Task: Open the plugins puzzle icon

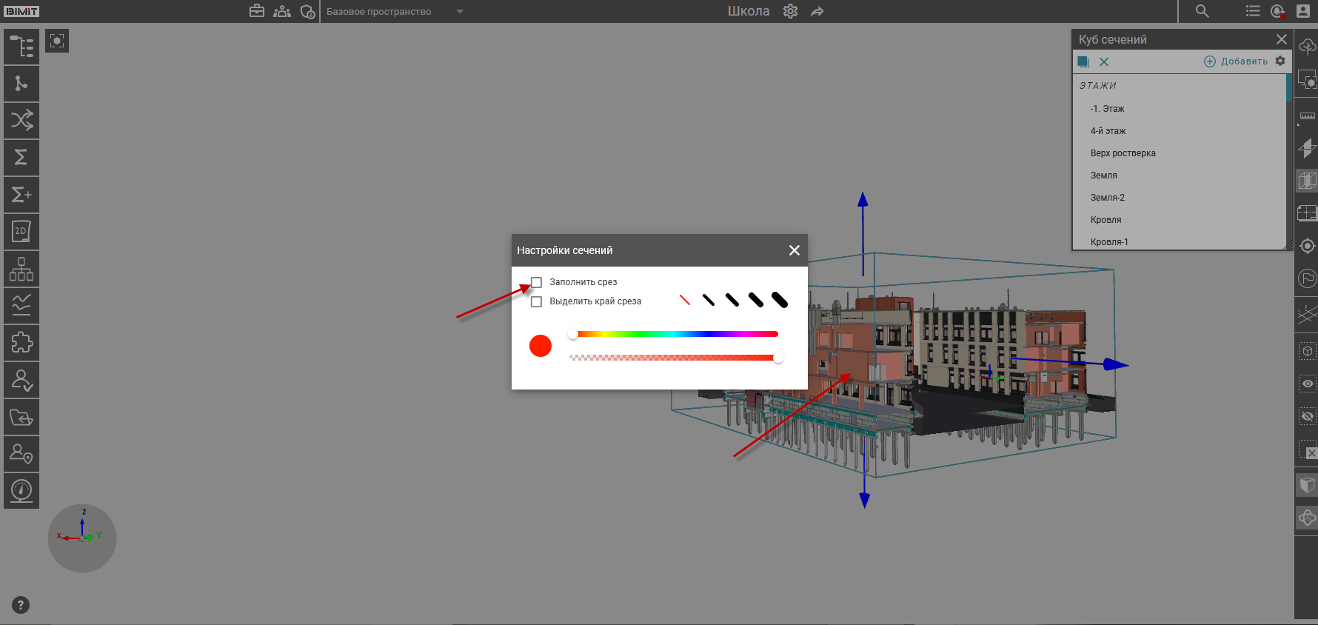Action: coord(21,343)
